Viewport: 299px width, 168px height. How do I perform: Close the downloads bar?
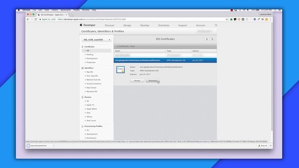(271, 146)
